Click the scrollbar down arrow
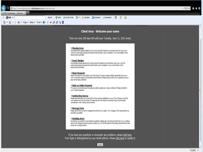 (200, 146)
